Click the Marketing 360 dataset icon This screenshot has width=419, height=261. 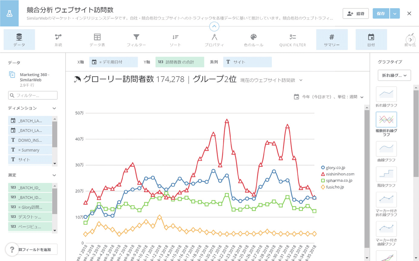[x=12, y=75]
